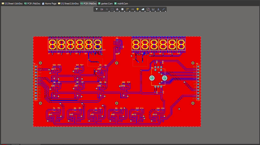Choose the Place Polygon Pour tool

[x=143, y=9]
